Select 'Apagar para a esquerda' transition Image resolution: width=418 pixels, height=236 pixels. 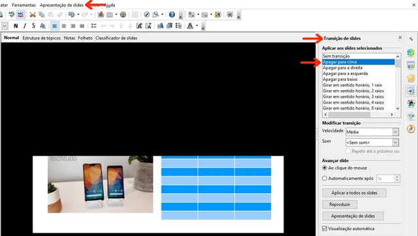coord(358,74)
